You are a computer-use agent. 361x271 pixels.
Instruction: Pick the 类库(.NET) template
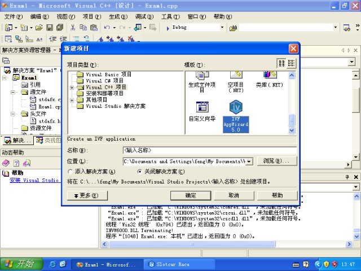(x=270, y=80)
